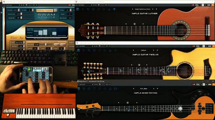Viewport: 215px width, 120px height.
Task: Open the first panel icon in Ample Guitar Twelve
Action: (x=78, y=50)
